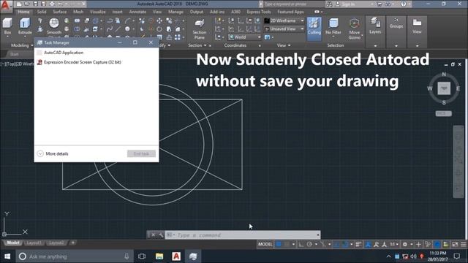Add new layout with plus button
Screen dimensions: 468x263
point(73,243)
